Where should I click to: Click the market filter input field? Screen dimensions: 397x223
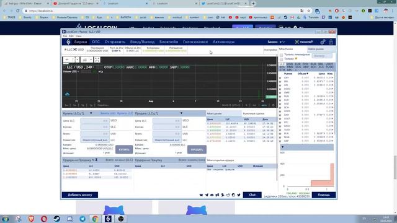tap(322, 56)
